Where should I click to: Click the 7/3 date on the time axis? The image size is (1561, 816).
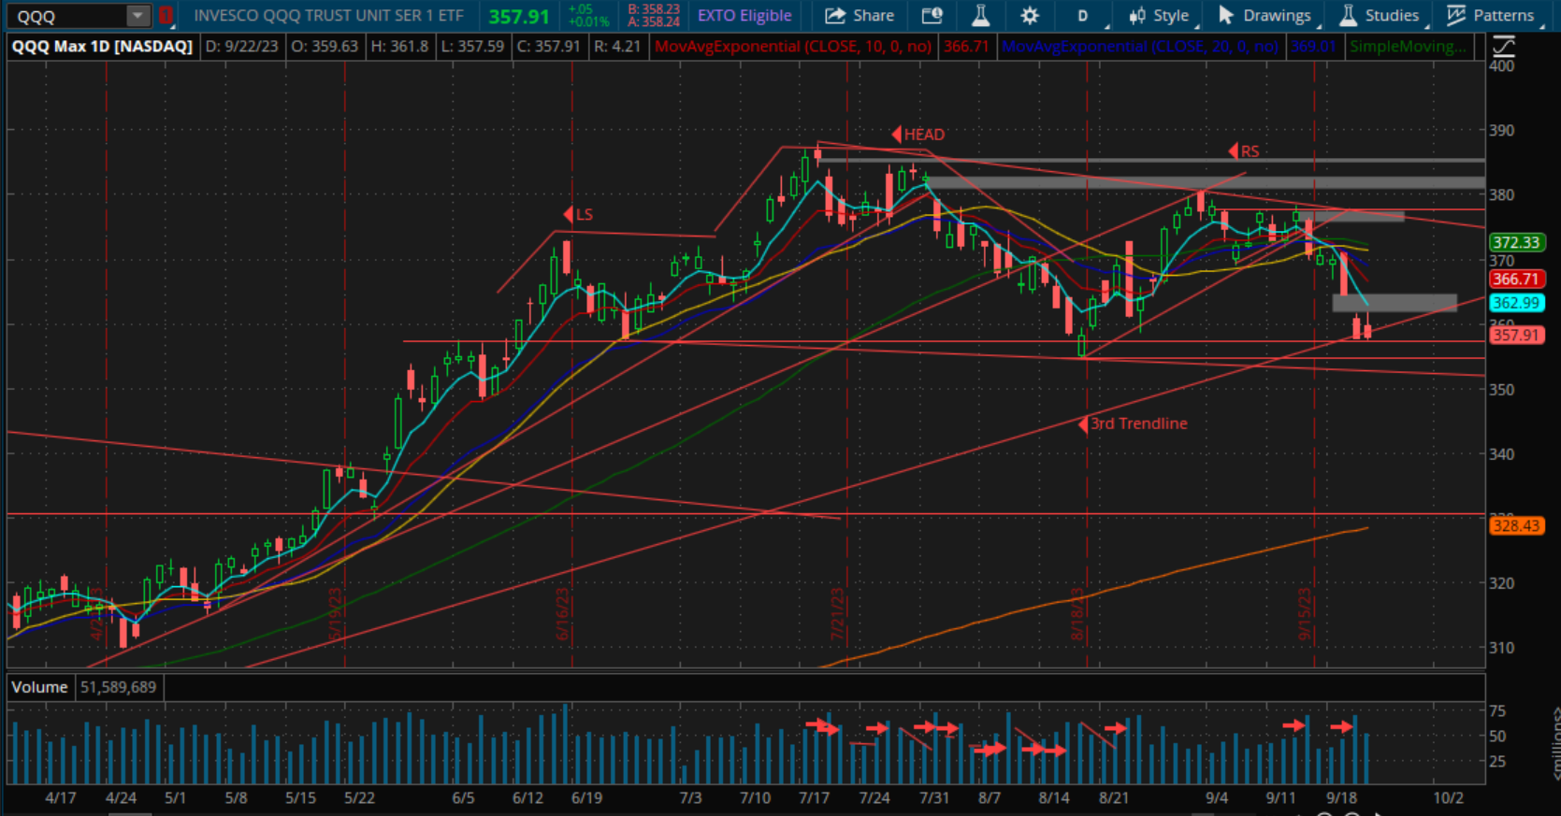tap(690, 797)
